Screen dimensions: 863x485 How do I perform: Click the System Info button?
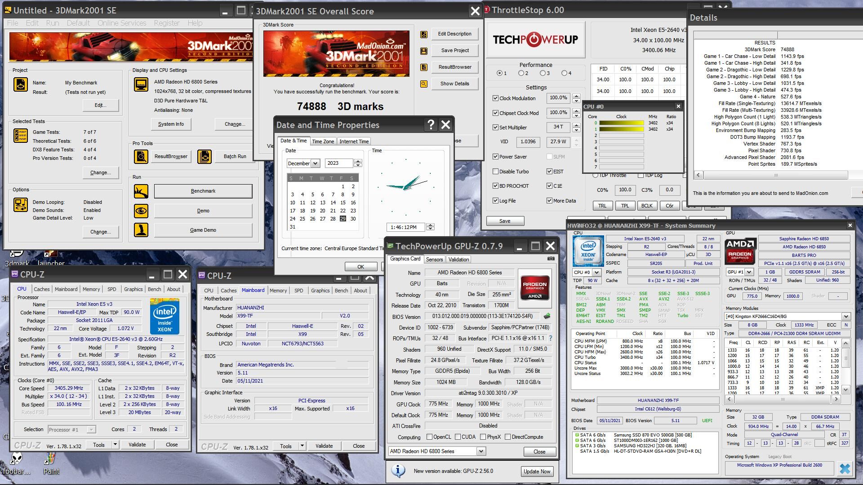(x=171, y=124)
